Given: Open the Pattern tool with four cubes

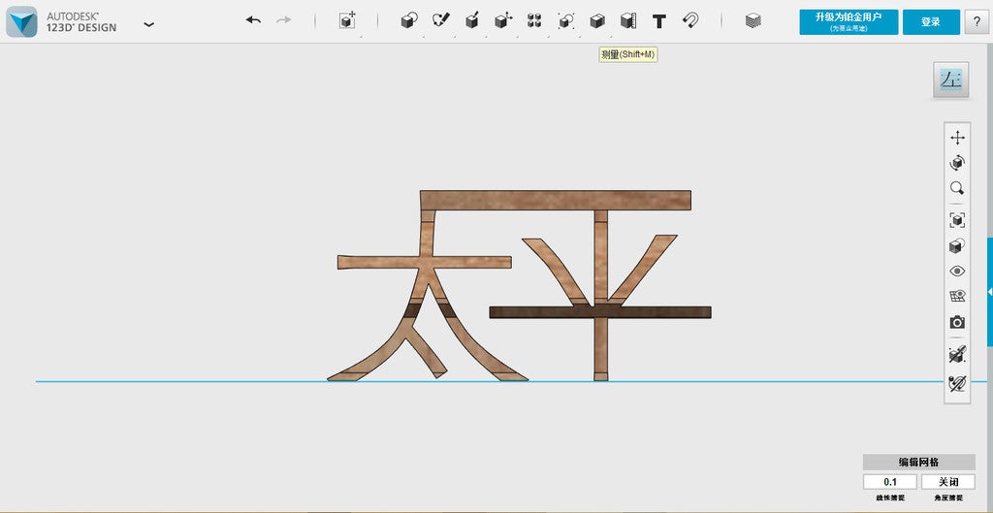Looking at the screenshot, I should click(x=534, y=21).
